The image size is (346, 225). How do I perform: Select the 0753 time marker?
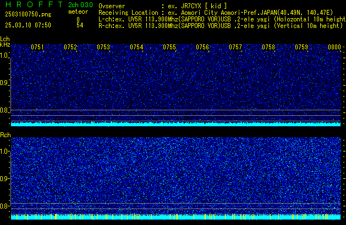(103, 47)
